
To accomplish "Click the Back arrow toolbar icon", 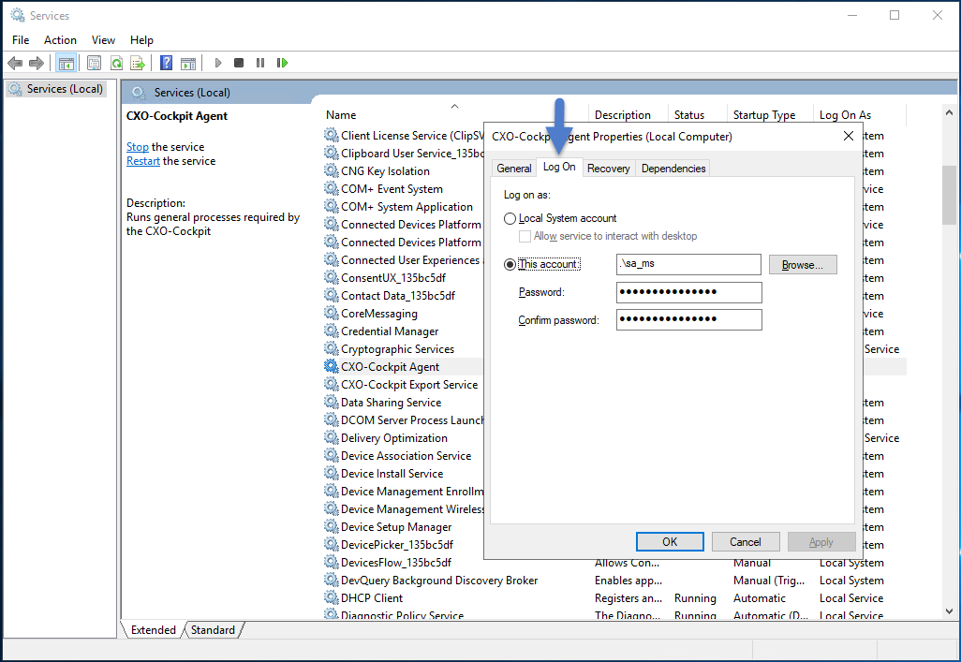I will coord(15,63).
